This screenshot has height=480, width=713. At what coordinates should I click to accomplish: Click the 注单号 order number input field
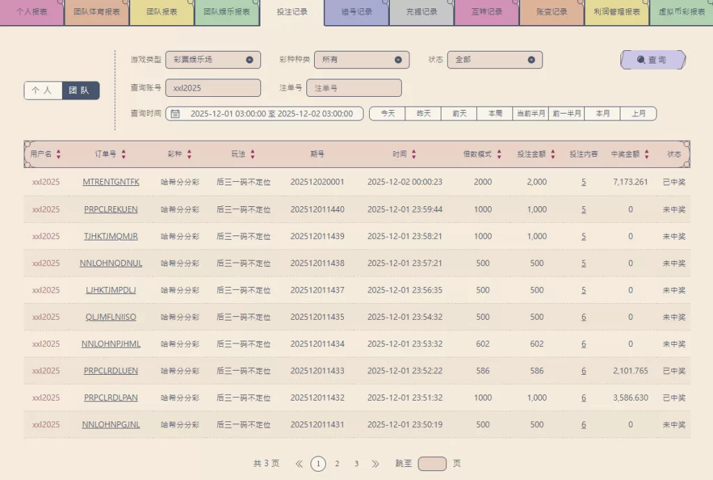click(354, 88)
